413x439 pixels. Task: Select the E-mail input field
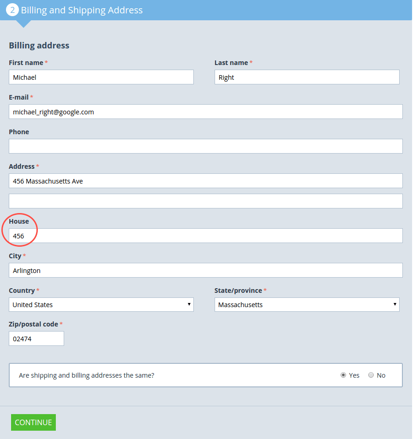[x=206, y=112]
